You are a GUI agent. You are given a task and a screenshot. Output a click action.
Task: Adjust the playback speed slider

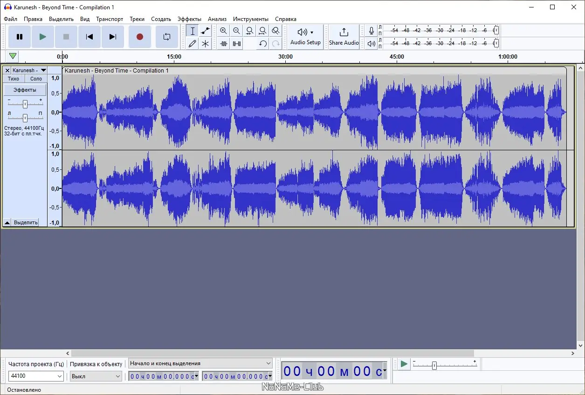434,366
